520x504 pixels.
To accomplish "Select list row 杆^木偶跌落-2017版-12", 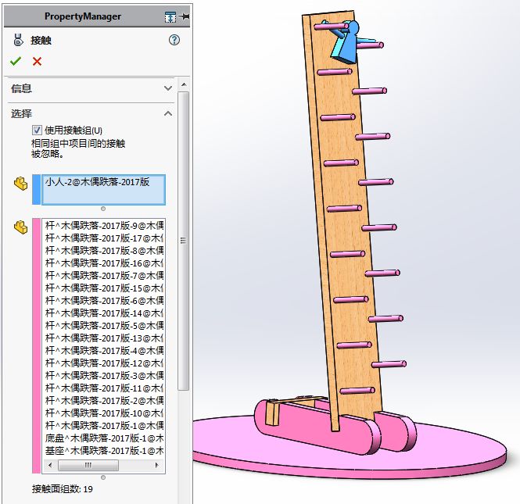I will 104,363.
